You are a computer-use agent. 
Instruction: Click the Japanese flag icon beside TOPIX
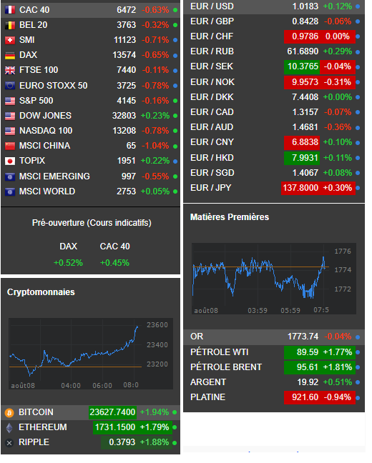(x=10, y=161)
